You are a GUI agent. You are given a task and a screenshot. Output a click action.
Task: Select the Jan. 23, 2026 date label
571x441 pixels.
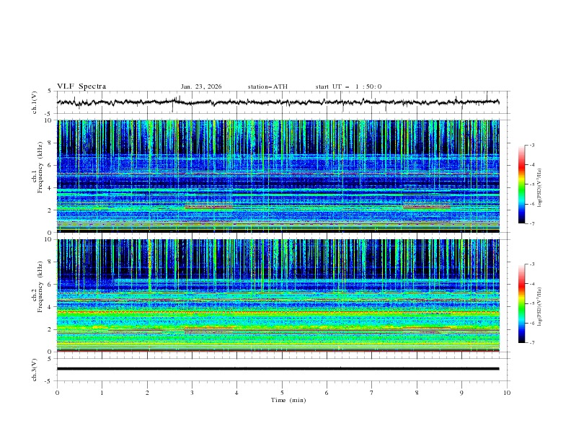pyautogui.click(x=201, y=86)
